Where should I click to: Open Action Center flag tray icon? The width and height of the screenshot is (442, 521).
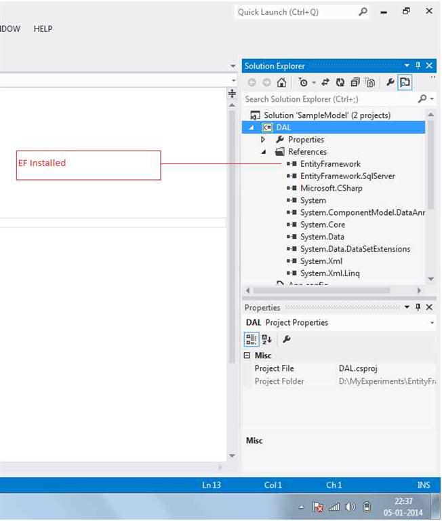coord(318,507)
